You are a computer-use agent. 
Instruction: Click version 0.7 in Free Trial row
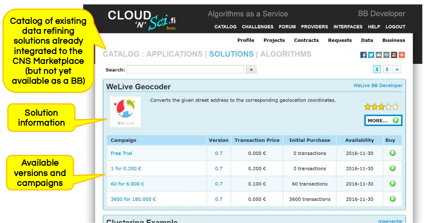[x=219, y=153]
